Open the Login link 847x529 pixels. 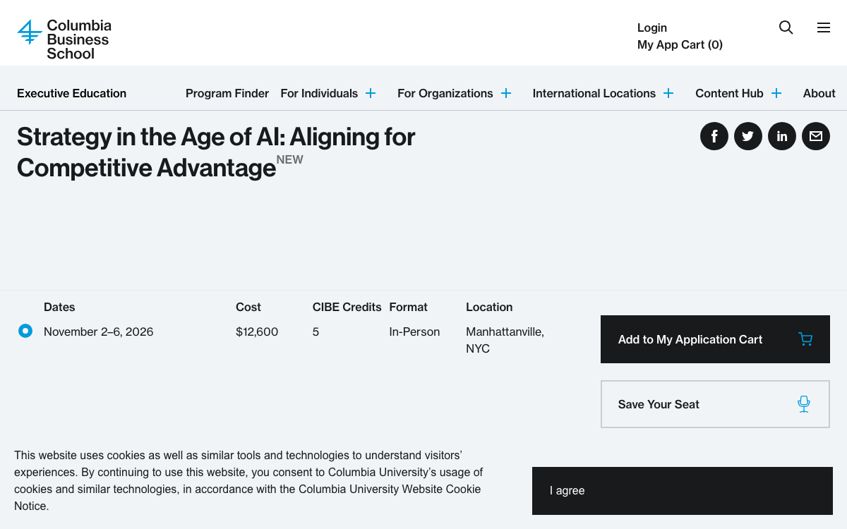coord(652,28)
